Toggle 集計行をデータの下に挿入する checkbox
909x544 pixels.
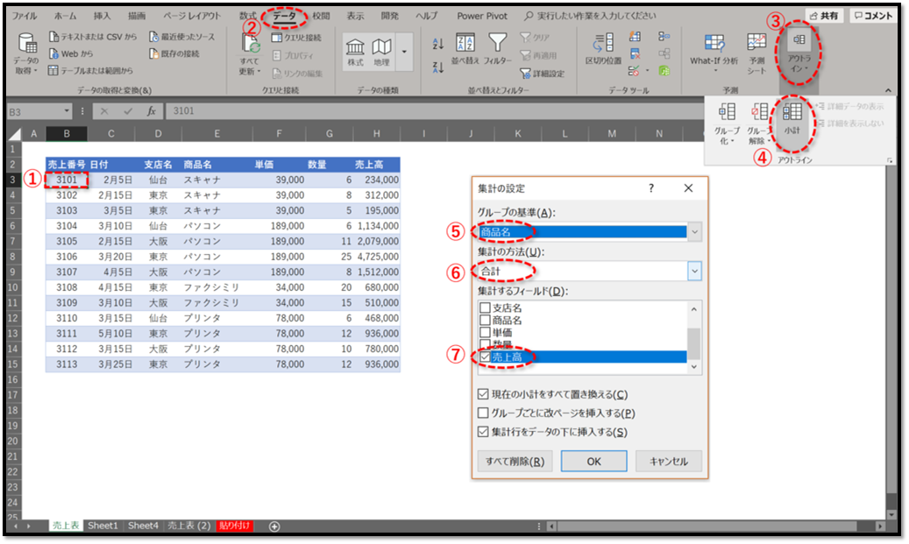(x=483, y=432)
